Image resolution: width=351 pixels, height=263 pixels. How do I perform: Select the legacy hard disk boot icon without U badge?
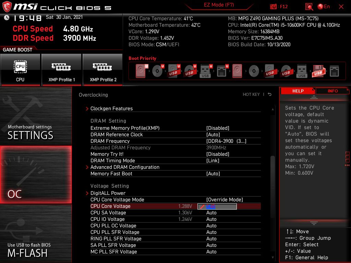pyautogui.click(x=237, y=71)
